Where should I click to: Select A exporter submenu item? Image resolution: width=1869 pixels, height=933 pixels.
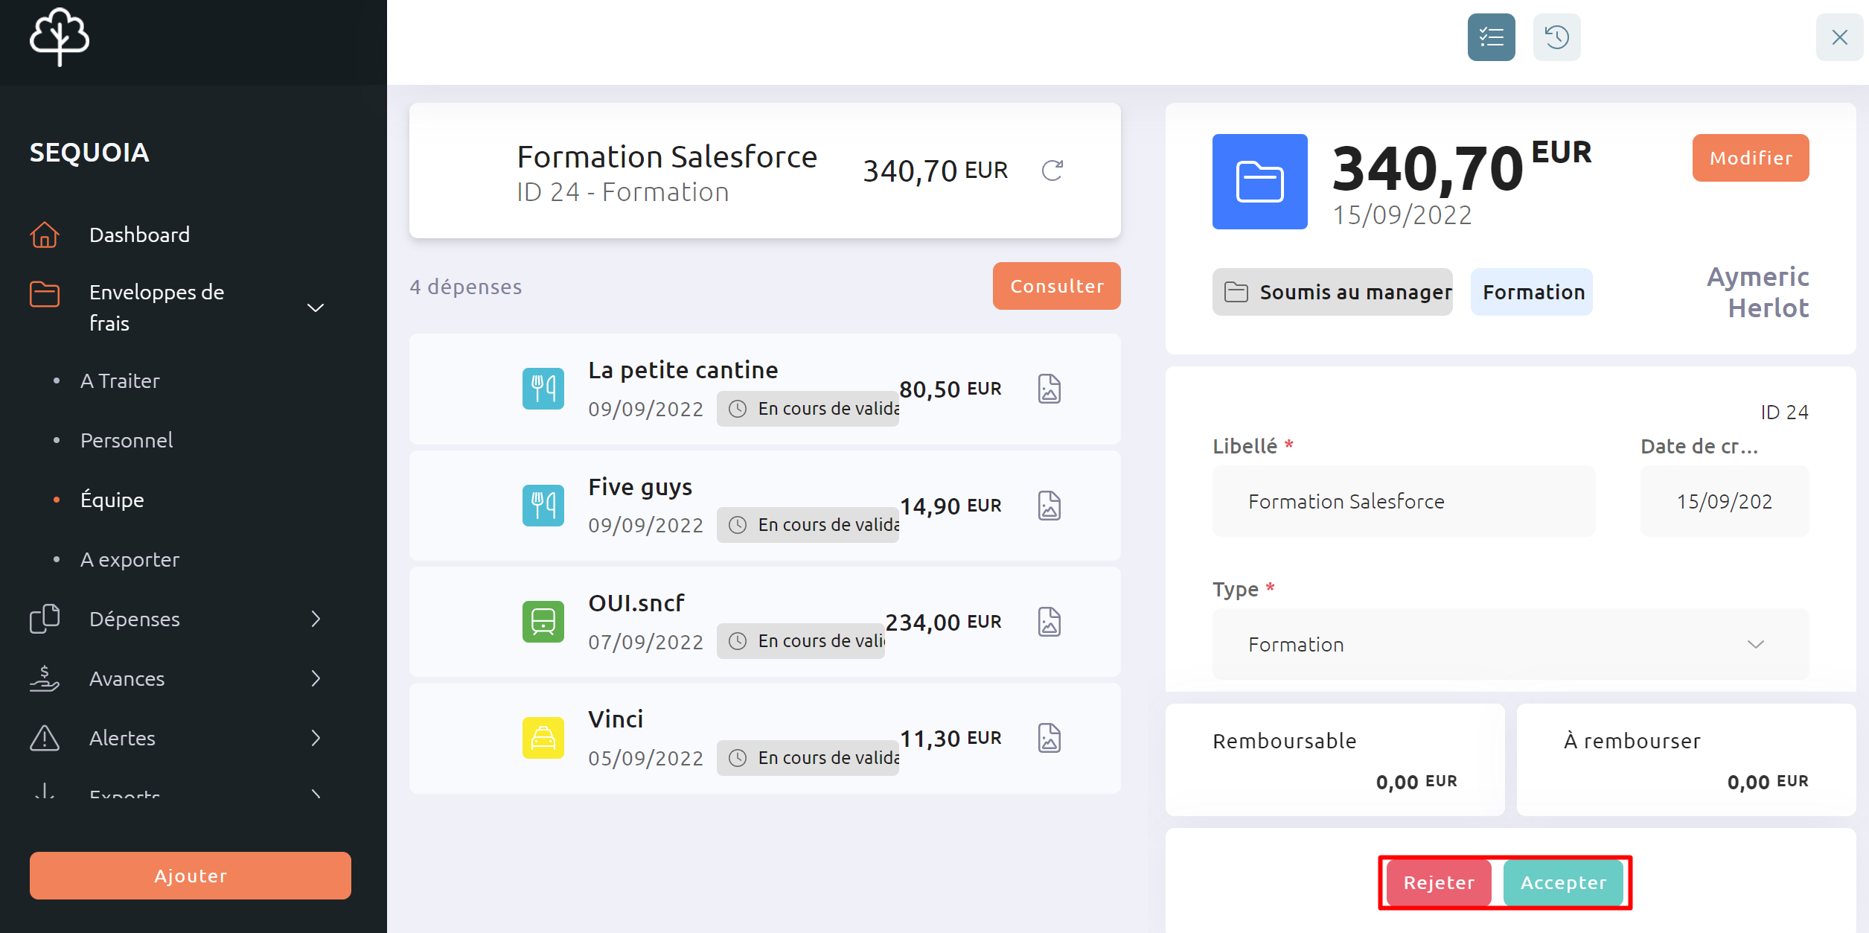click(130, 559)
